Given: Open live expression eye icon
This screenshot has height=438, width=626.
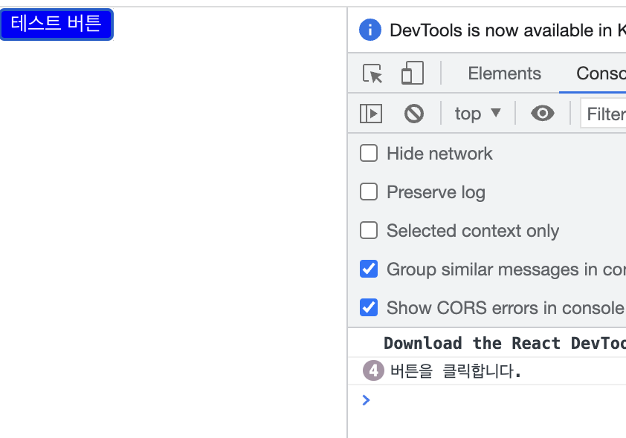Looking at the screenshot, I should click(543, 114).
